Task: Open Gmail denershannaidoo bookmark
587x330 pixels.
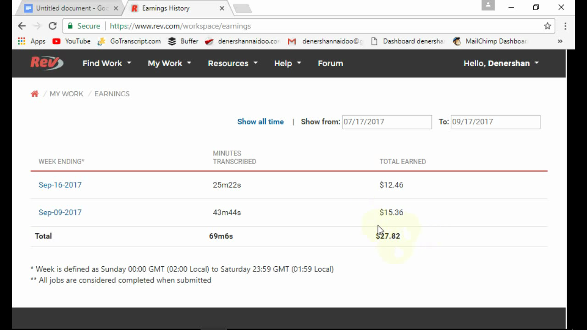Action: (x=325, y=41)
